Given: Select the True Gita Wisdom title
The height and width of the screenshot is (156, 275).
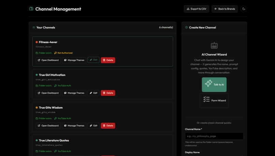Looking at the screenshot, I should click(x=51, y=108).
